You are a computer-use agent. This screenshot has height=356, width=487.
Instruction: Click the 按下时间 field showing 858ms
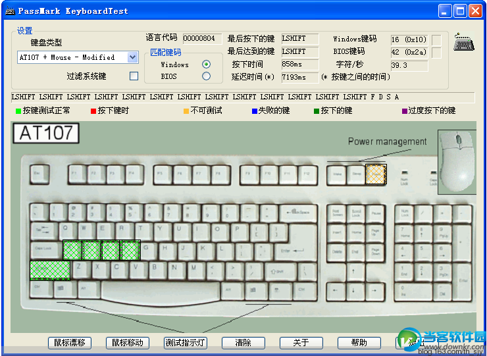point(300,64)
